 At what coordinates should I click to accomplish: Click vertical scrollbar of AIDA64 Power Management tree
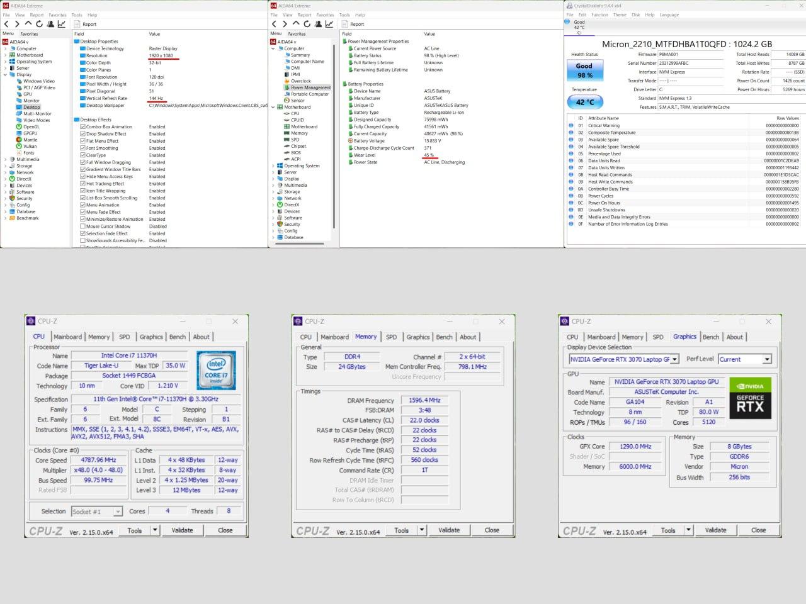(333, 135)
